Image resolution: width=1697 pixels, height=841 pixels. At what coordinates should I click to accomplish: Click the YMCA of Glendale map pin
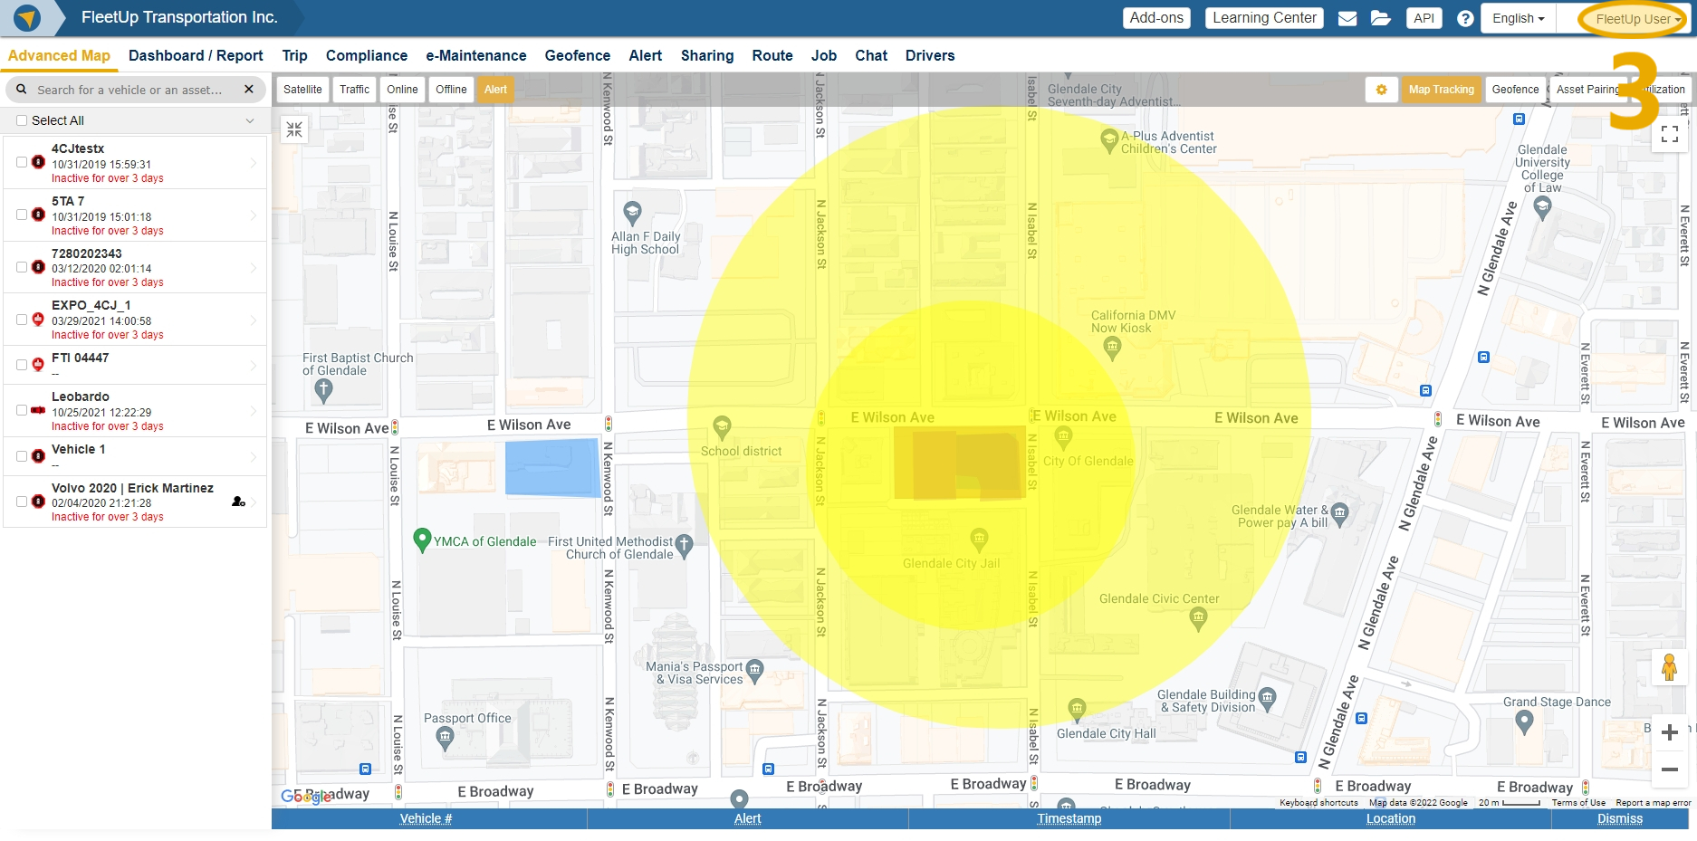click(x=421, y=540)
